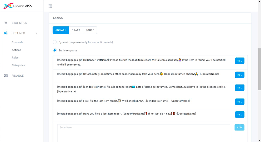Toggle the sidebar hamburger menu icon
The width and height of the screenshot is (261, 142).
click(x=51, y=6)
